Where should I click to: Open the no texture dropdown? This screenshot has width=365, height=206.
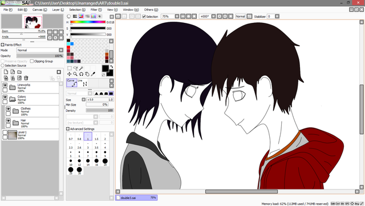pyautogui.click(x=95, y=123)
